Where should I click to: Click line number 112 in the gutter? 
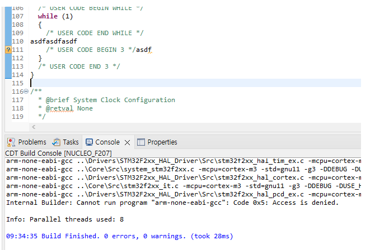coord(18,58)
